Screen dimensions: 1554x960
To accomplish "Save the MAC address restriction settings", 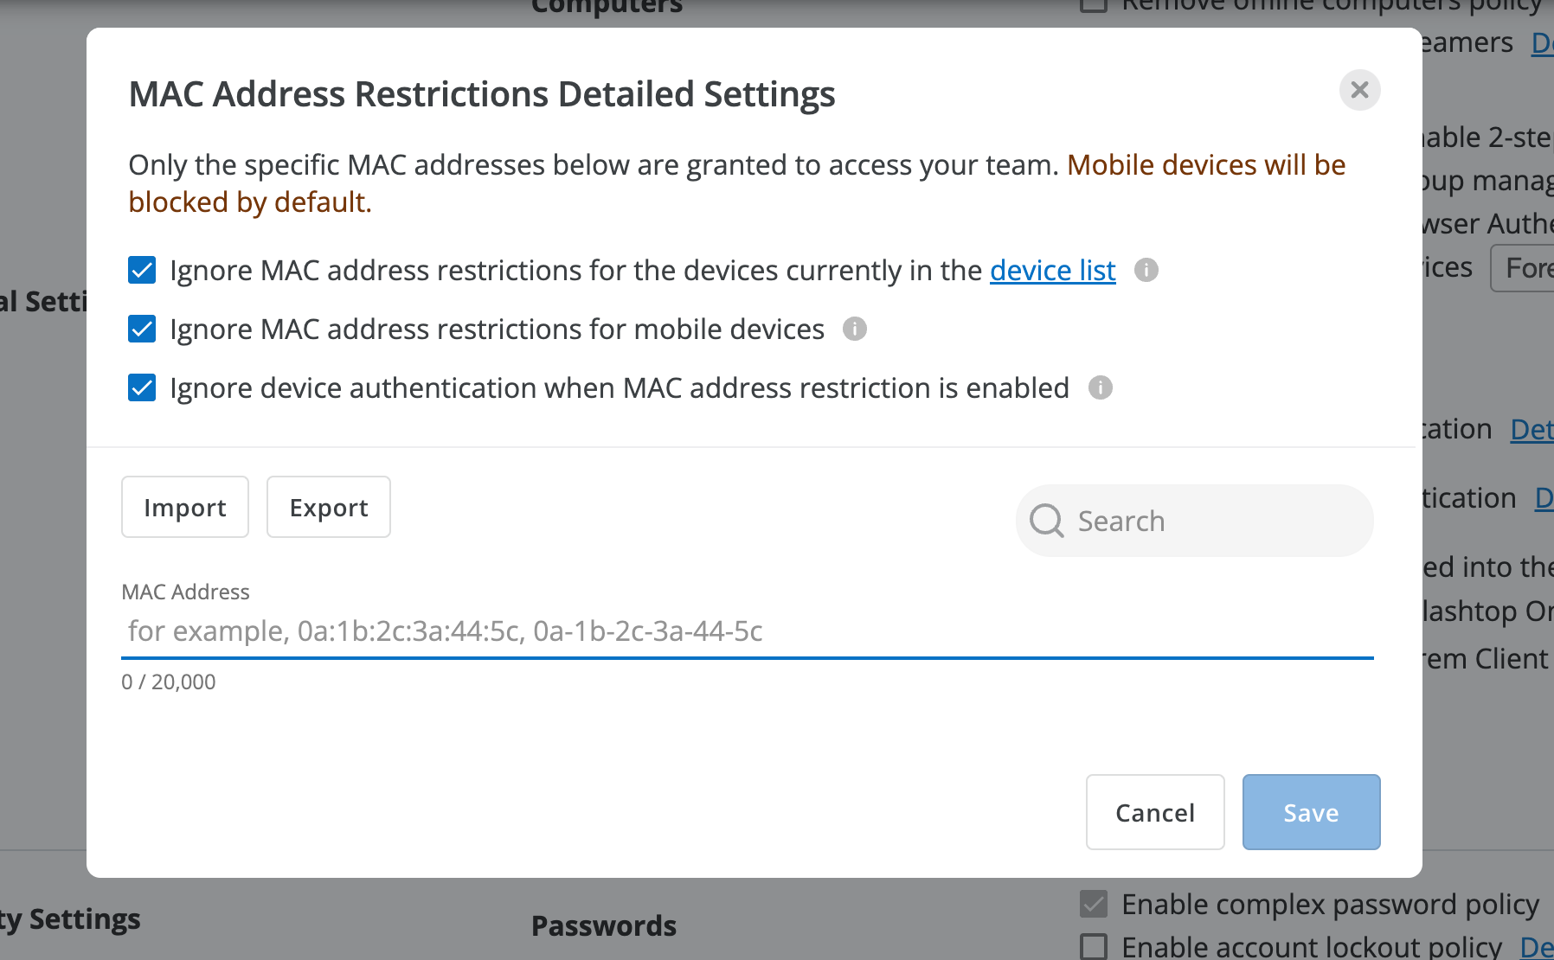I will 1310,812.
